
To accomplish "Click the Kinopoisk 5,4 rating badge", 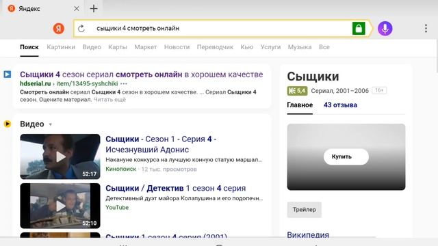I will pos(297,91).
